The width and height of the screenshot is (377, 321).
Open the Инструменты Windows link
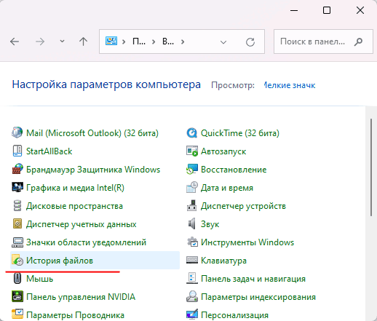click(247, 242)
